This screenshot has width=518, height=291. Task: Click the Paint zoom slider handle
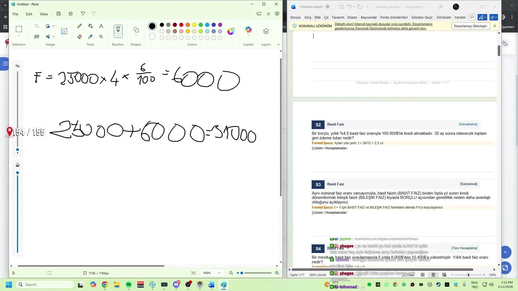[x=242, y=273]
